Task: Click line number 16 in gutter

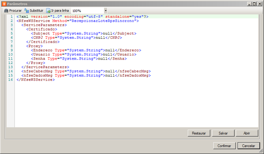Action: tap(11, 80)
